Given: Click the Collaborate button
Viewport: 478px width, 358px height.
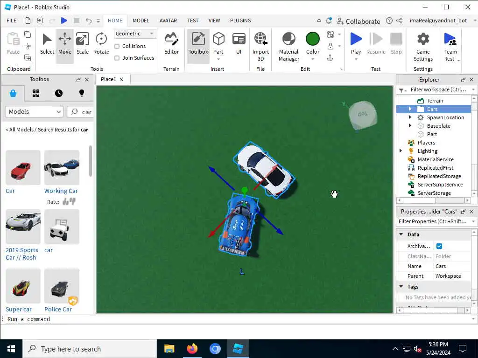Looking at the screenshot, I should [x=358, y=21].
